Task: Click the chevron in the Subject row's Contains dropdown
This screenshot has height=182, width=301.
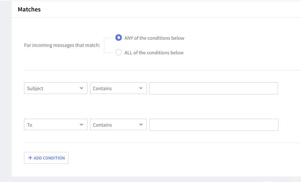Action: 140,88
